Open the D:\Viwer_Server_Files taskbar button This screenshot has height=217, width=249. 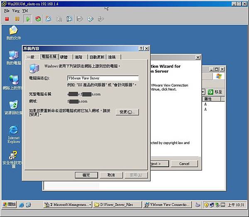point(117,205)
